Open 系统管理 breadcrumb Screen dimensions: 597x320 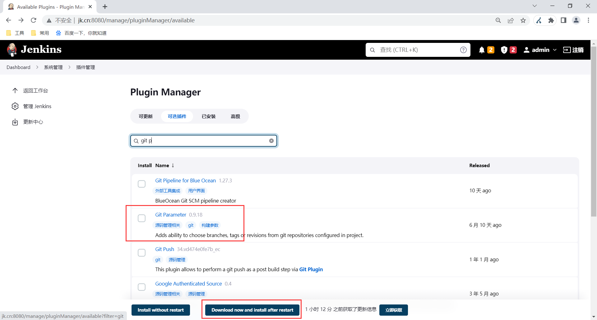tap(53, 67)
